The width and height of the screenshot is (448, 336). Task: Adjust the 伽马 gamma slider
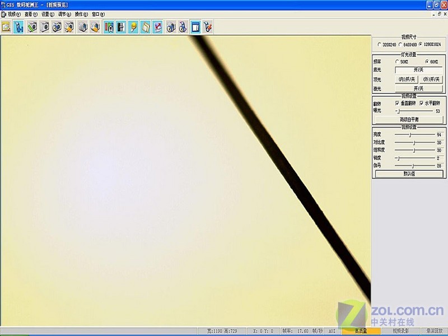(x=415, y=166)
